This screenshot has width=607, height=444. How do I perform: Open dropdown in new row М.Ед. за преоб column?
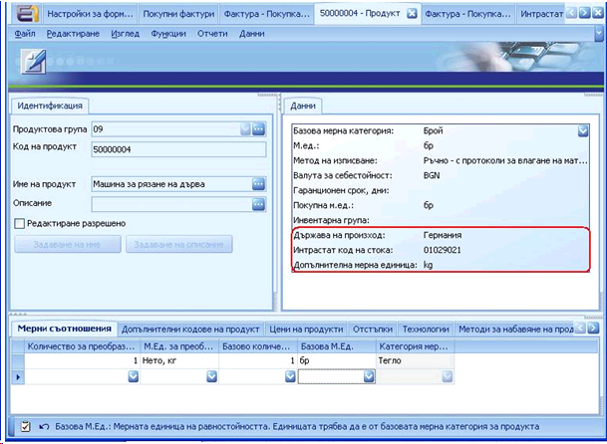tap(211, 376)
